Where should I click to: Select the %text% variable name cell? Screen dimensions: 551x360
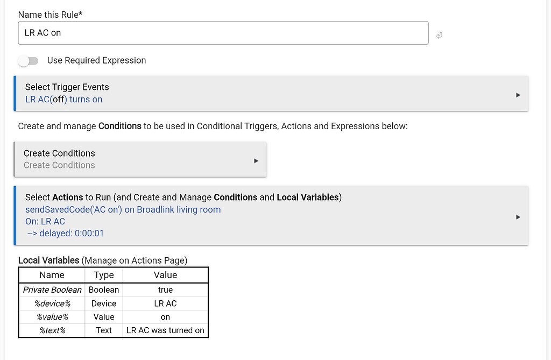52,330
